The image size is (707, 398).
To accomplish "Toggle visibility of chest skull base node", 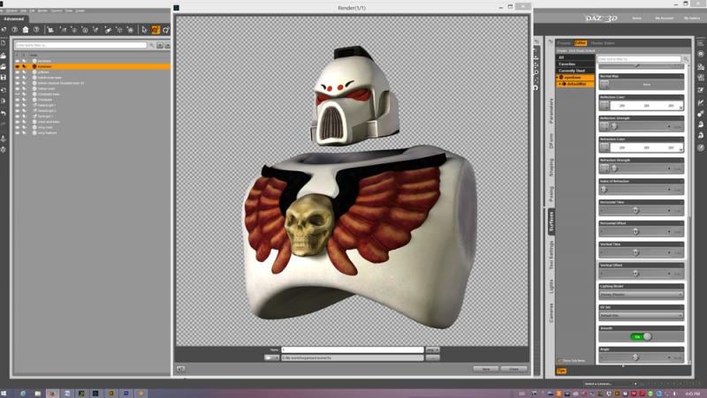I will [18, 122].
